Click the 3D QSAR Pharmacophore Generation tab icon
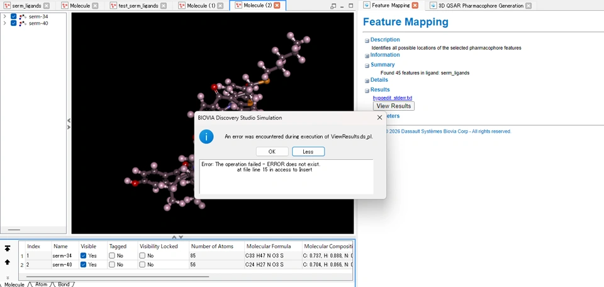The image size is (604, 287). [433, 6]
